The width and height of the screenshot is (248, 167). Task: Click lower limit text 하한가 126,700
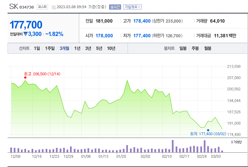pos(167,36)
